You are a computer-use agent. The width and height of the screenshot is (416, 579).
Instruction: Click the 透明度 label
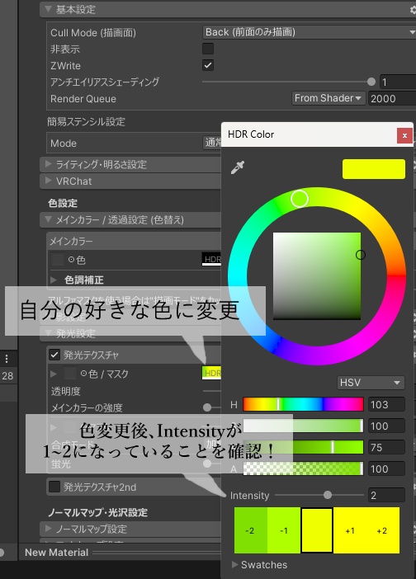pyautogui.click(x=66, y=391)
